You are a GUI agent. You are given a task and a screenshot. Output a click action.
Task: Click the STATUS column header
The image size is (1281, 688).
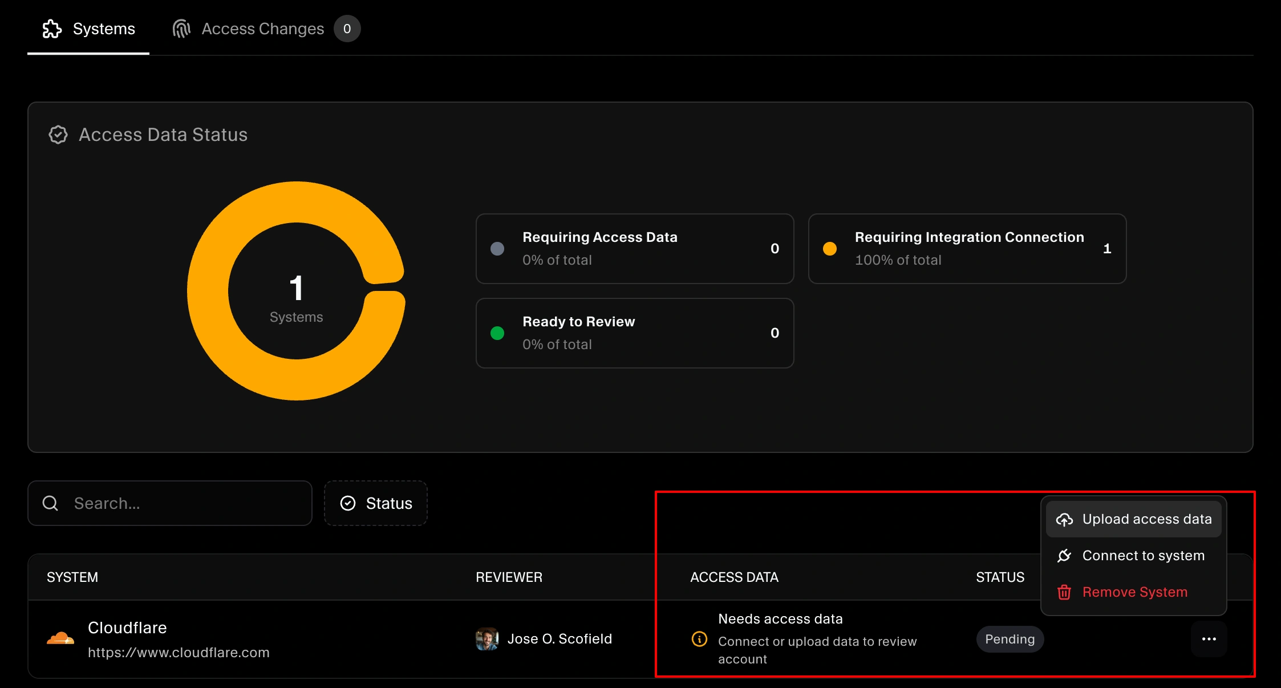(1000, 577)
